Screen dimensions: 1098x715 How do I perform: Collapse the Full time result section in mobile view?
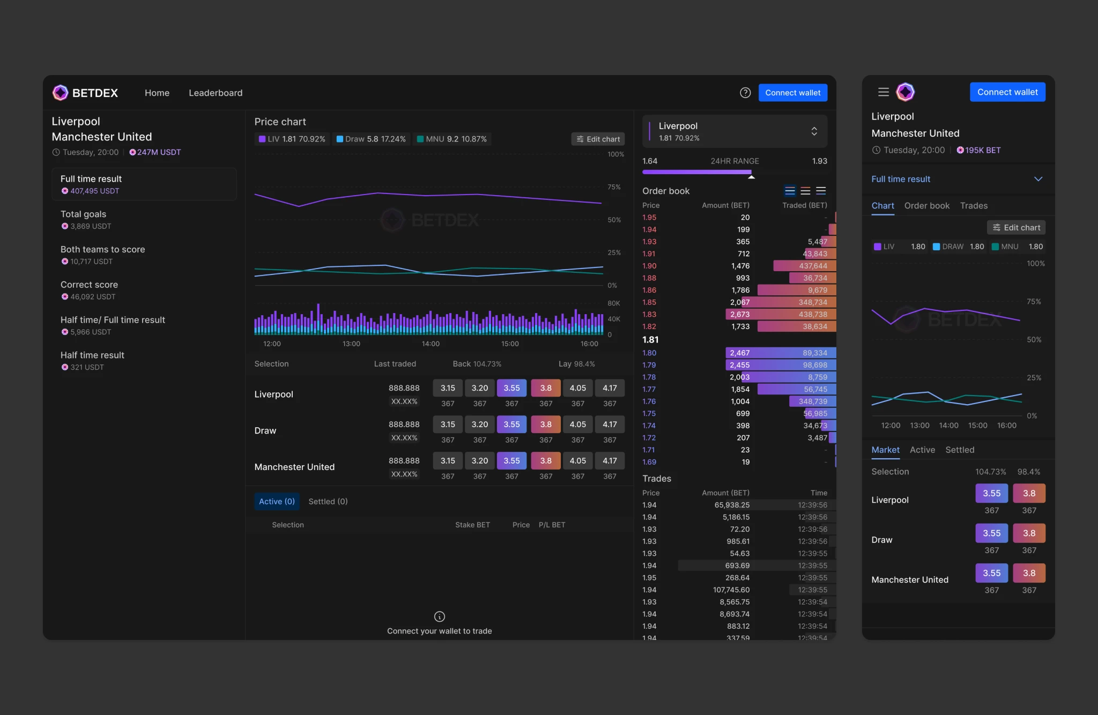(1039, 178)
